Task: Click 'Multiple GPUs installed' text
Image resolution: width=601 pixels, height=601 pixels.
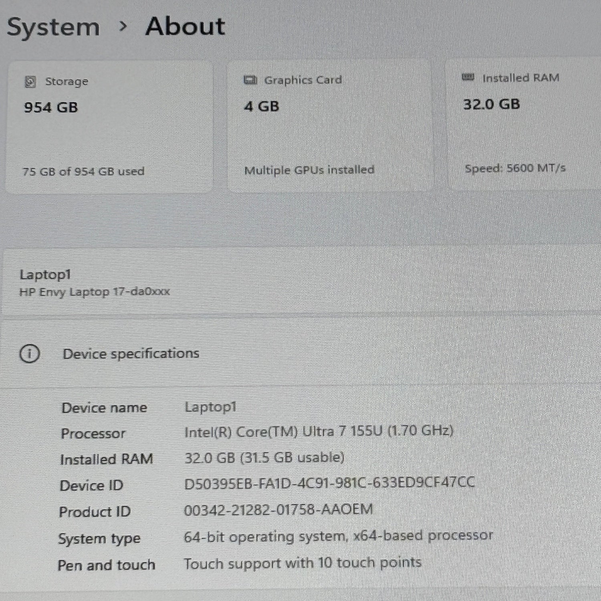Action: click(309, 170)
